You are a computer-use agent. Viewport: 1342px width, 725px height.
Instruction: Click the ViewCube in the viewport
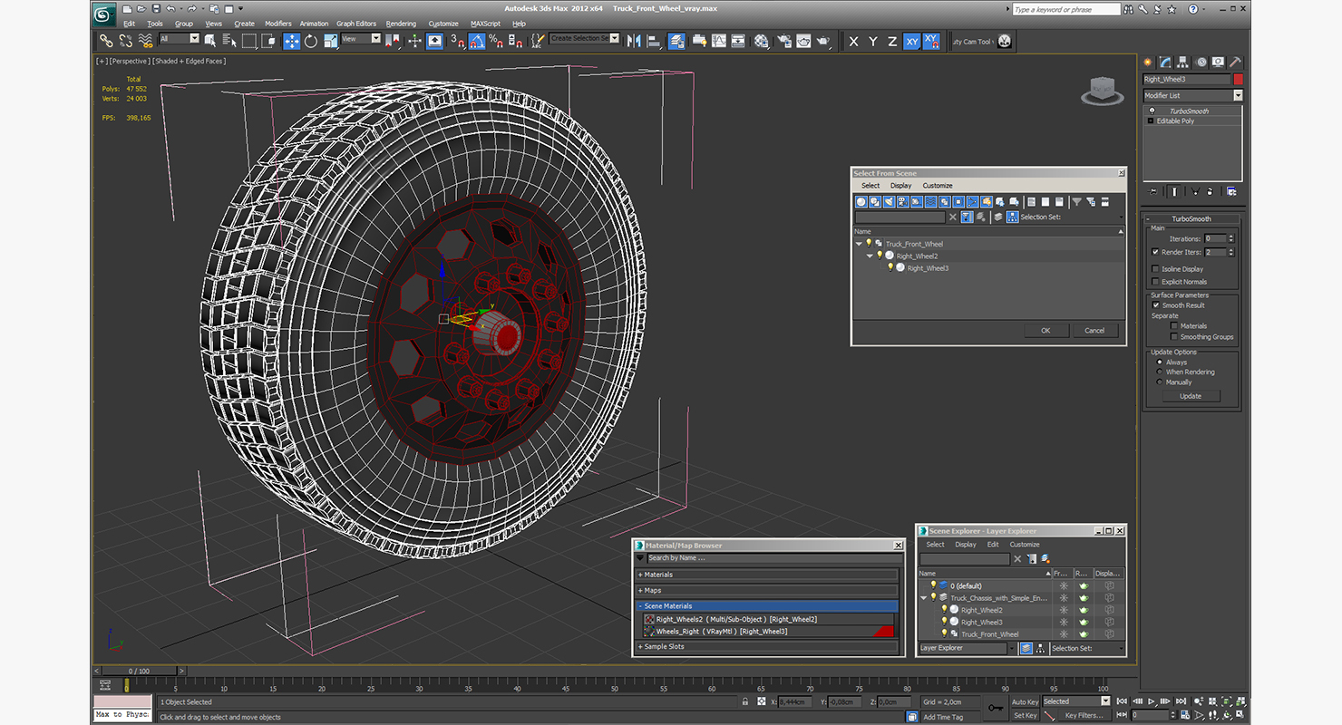[1101, 91]
